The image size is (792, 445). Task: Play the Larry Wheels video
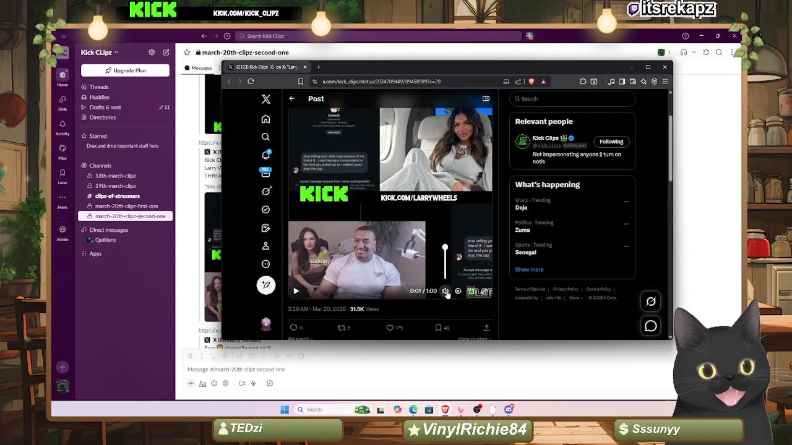click(x=296, y=291)
